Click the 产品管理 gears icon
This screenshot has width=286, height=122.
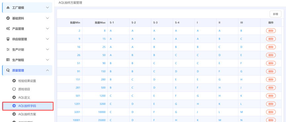click(8, 29)
